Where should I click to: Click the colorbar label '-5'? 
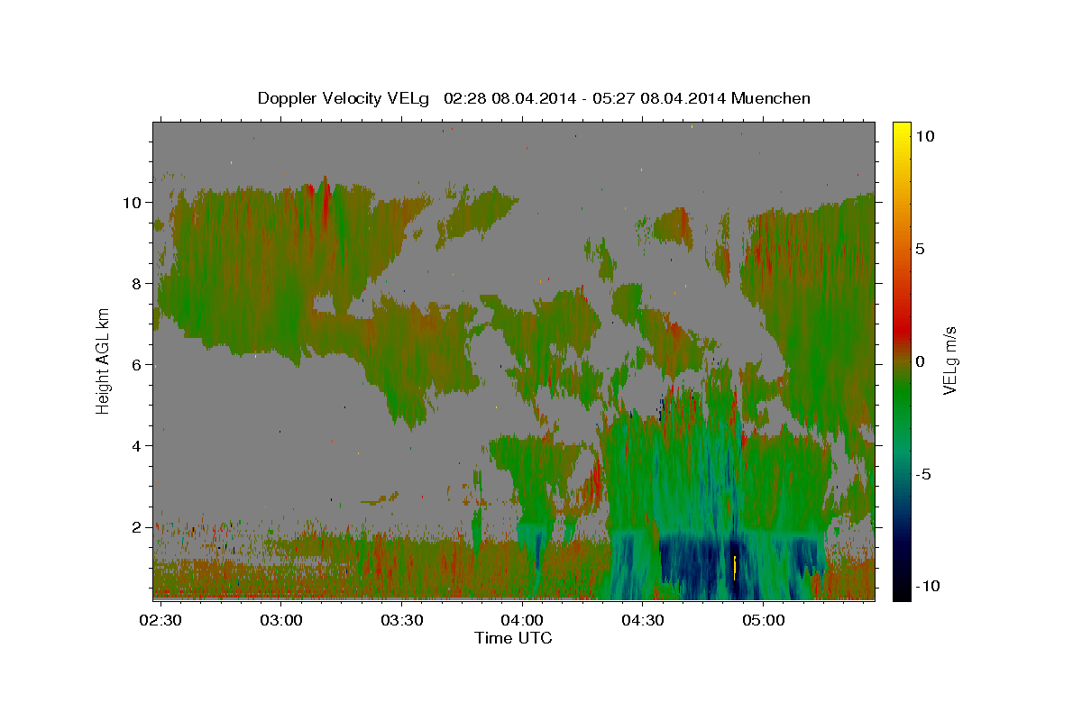click(923, 474)
